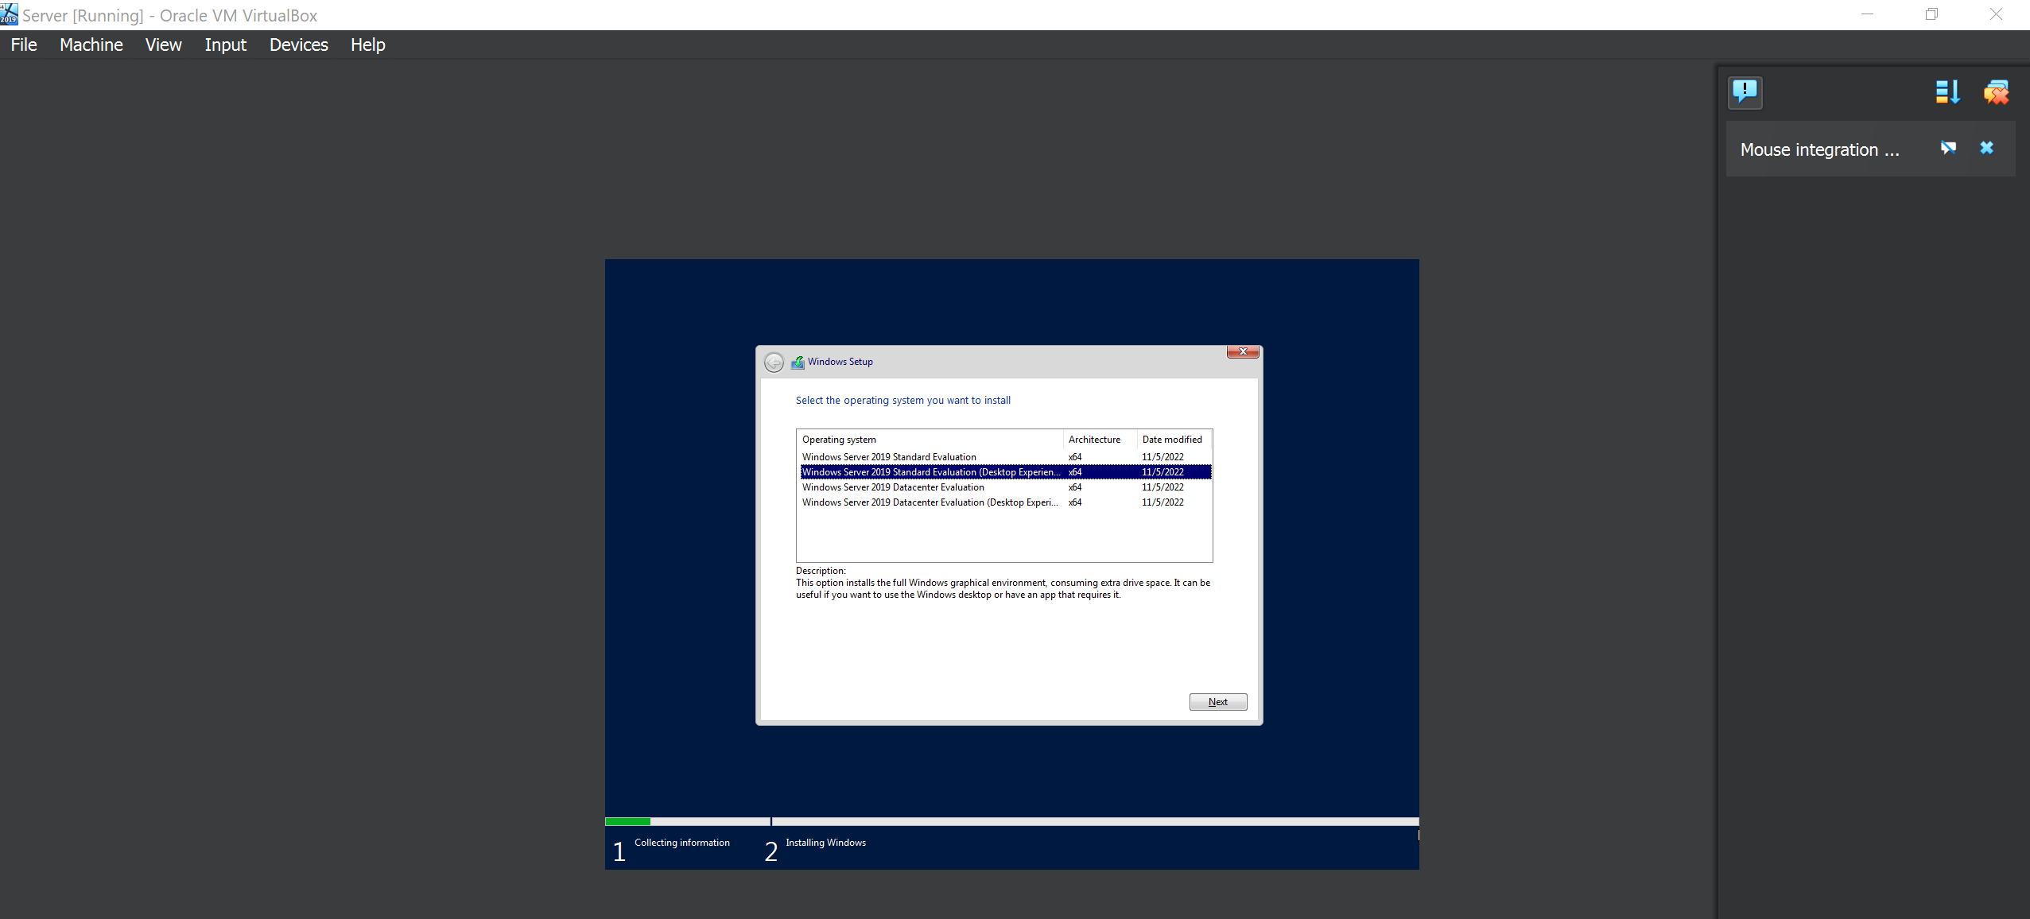Click the sort notifications icon
Screen dimensions: 2030x919
click(x=1947, y=92)
